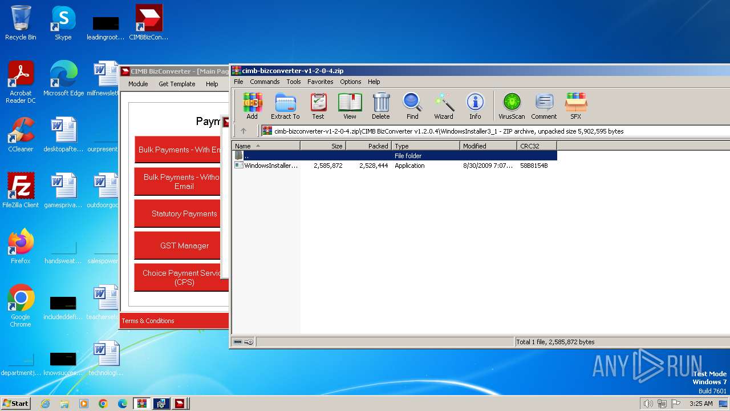Open Get Template menu in CIMB BizConverter

(x=177, y=84)
